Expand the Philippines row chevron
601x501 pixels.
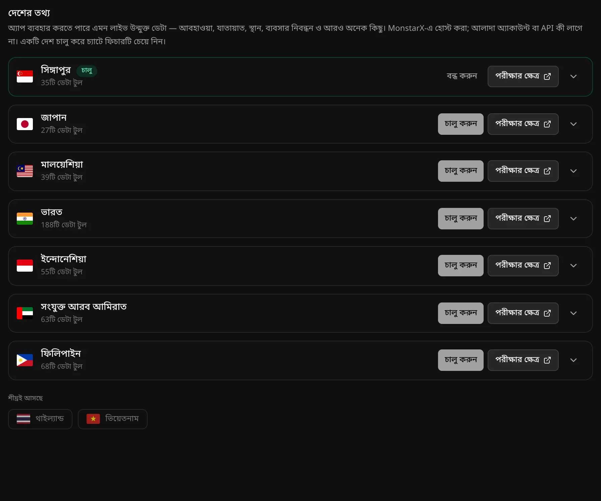(x=573, y=360)
